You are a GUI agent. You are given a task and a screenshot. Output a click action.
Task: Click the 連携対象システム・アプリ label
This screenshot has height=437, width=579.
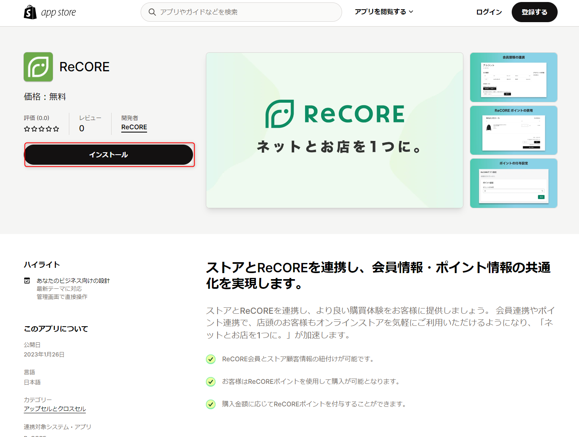(x=58, y=427)
